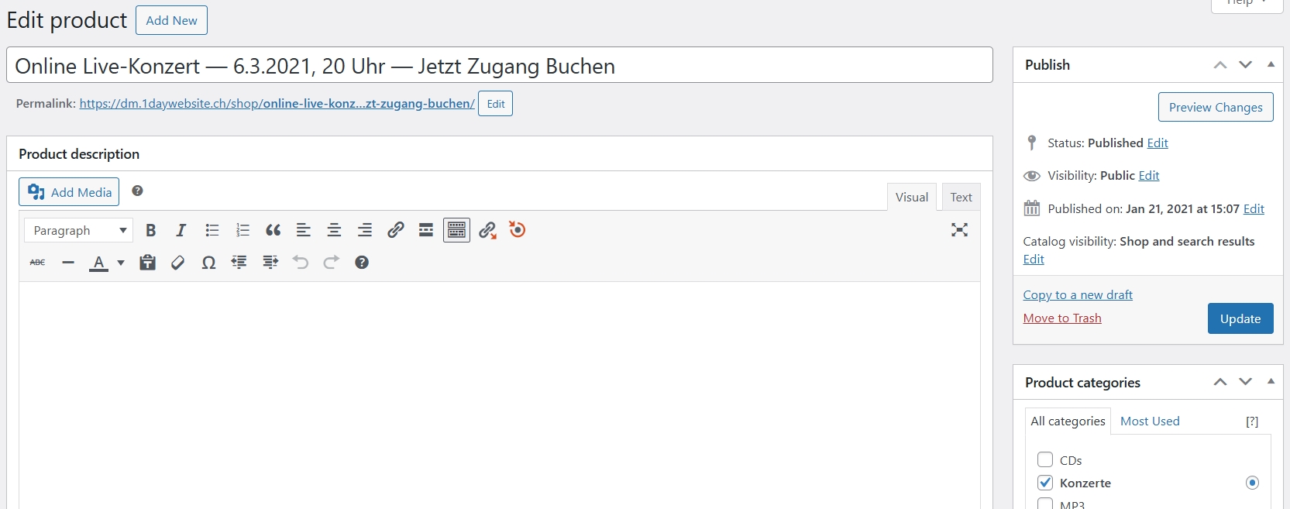Switch to the Text editor tab
This screenshot has width=1290, height=509.
click(x=961, y=197)
